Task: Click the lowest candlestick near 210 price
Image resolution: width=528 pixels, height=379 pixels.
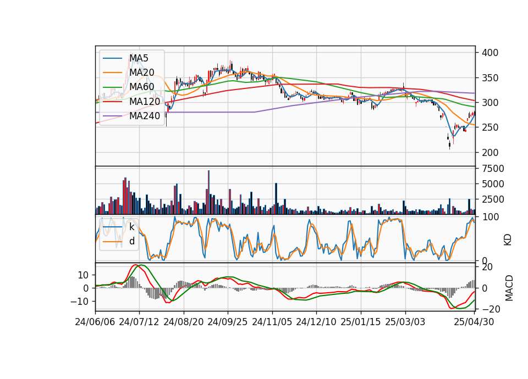Action: coord(449,145)
